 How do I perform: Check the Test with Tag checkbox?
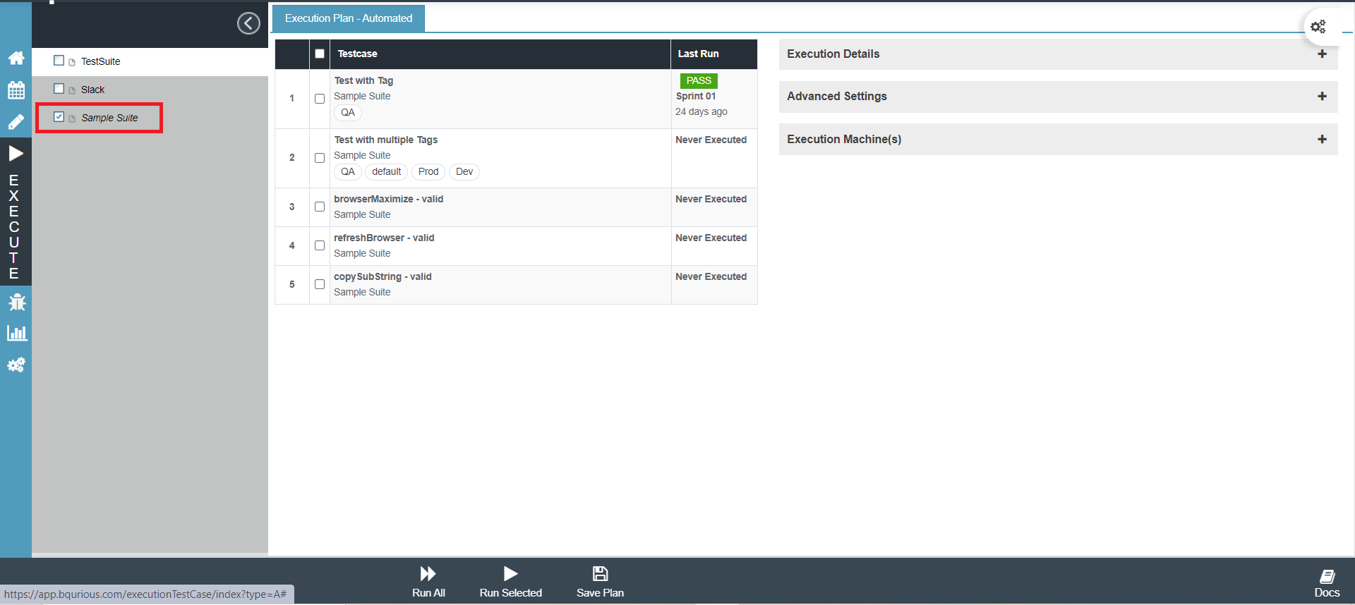320,99
